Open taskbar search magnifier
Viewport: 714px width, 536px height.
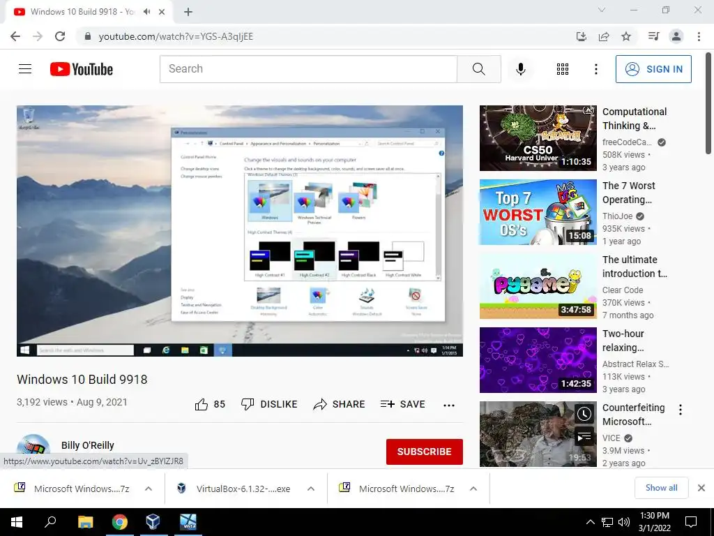click(x=50, y=522)
